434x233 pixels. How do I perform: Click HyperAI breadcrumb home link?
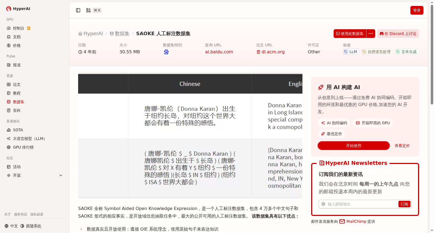tap(91, 34)
